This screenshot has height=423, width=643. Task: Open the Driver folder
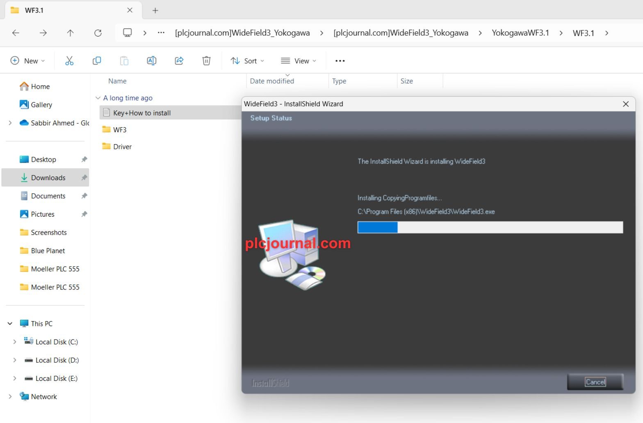[122, 146]
